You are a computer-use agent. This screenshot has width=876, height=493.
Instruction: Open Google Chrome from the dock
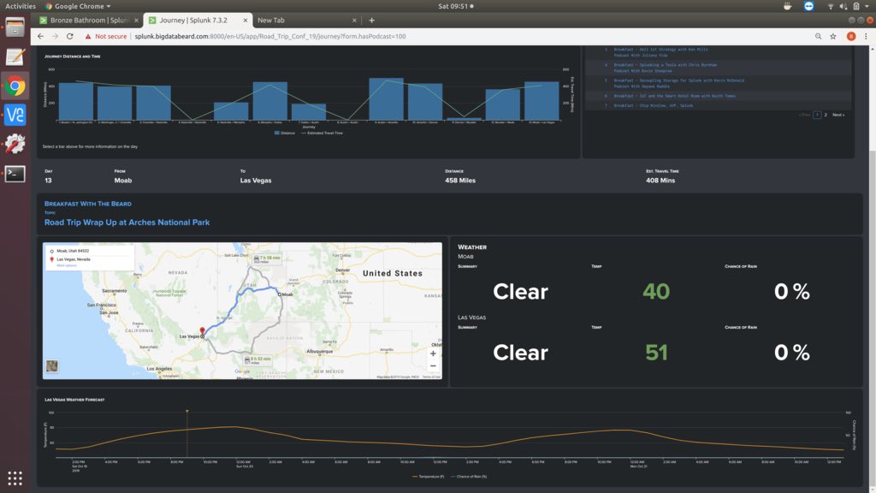[x=15, y=86]
